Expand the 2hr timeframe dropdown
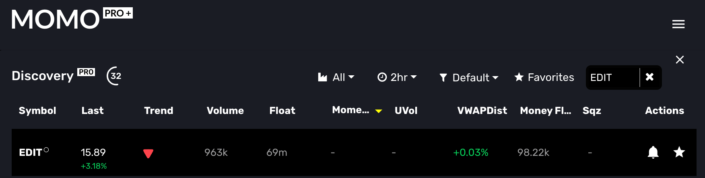The width and height of the screenshot is (705, 178). [397, 77]
